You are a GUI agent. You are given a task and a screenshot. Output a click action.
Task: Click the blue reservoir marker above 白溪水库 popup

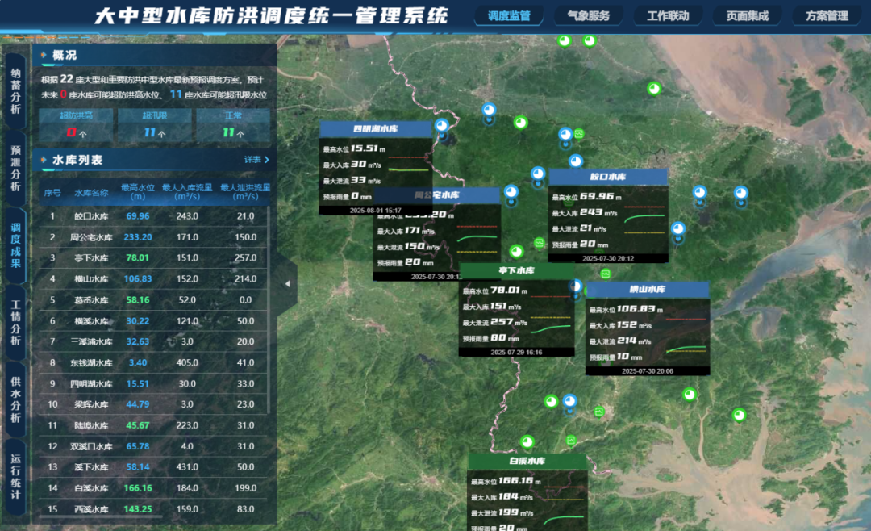(x=570, y=401)
